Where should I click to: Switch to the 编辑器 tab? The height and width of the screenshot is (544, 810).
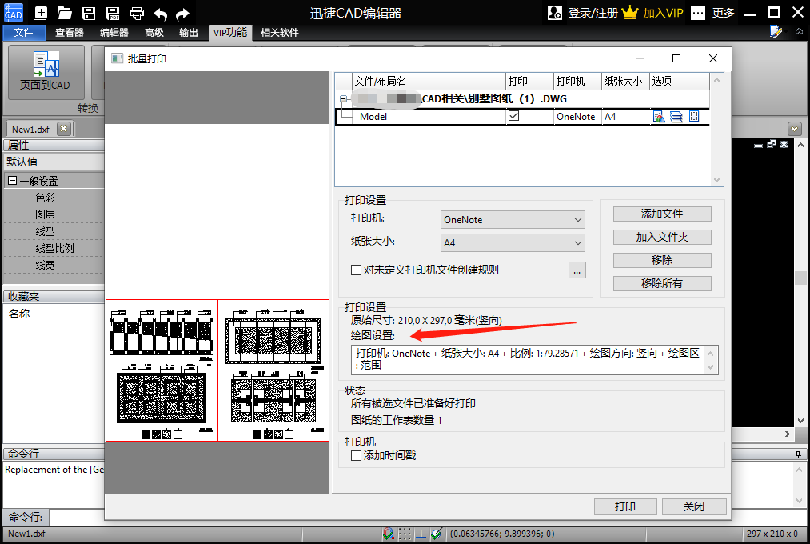pos(114,33)
